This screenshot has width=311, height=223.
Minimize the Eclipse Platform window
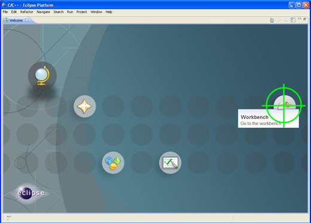tap(292, 5)
